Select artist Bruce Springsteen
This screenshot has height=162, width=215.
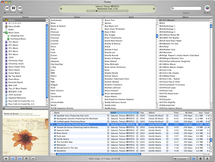[130, 94]
